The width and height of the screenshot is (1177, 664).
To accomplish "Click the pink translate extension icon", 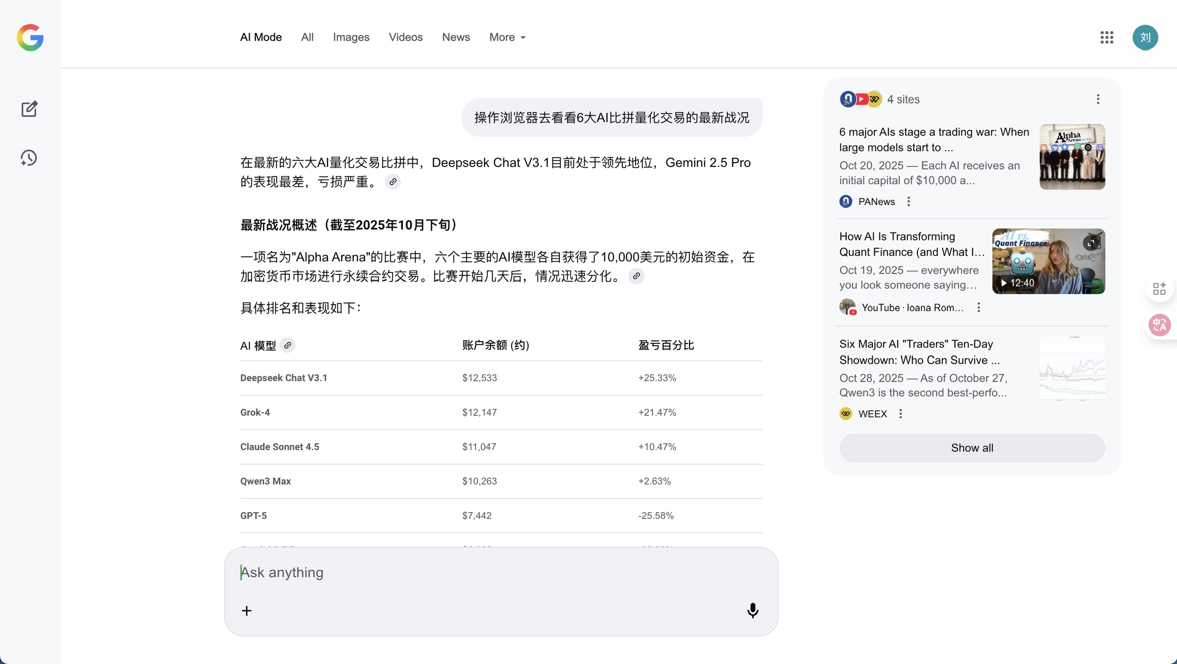I will tap(1159, 325).
